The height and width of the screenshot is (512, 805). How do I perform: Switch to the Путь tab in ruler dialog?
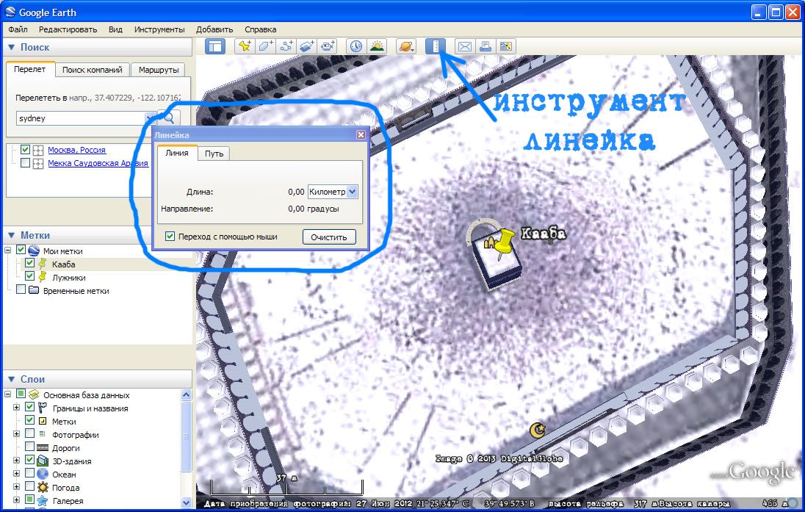pos(214,154)
